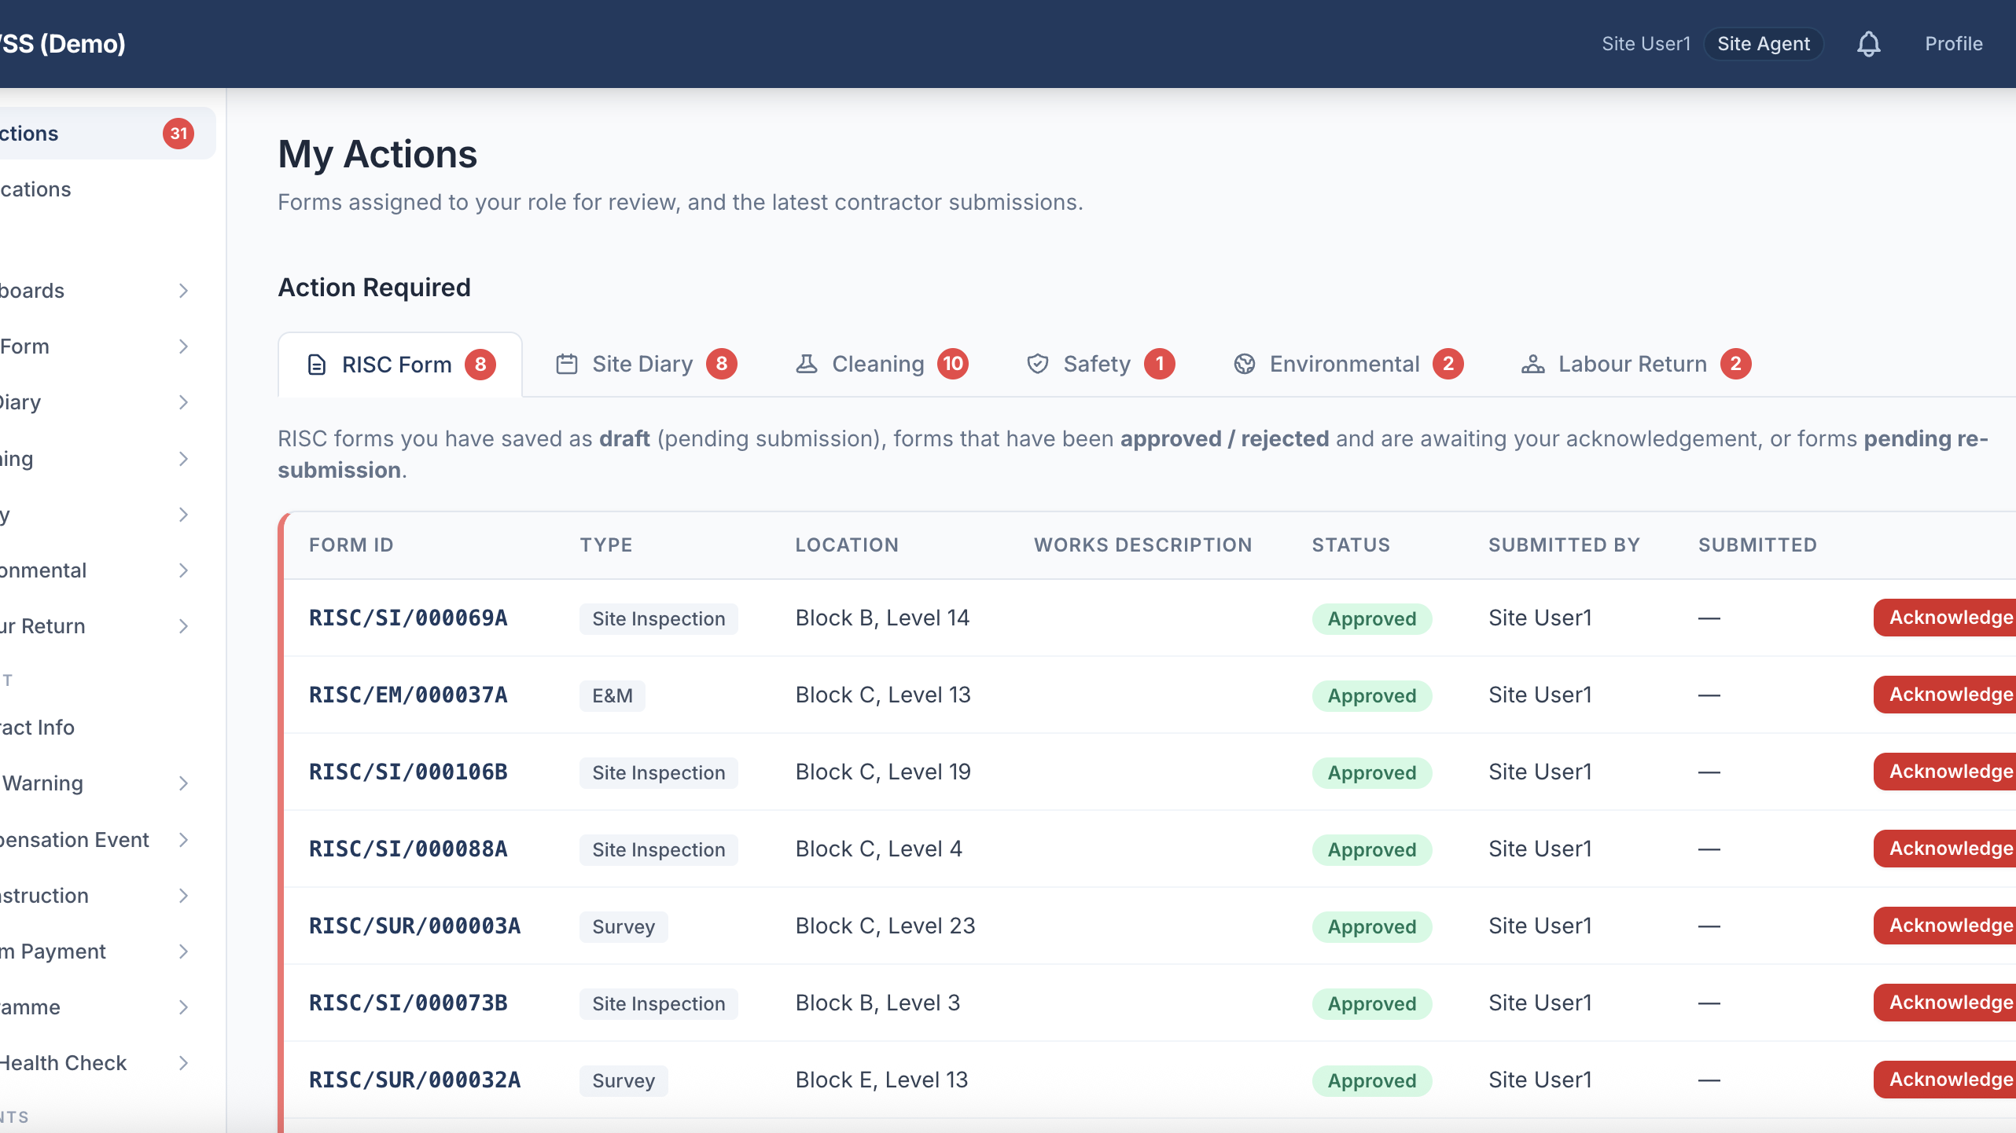Click the Site Agent role badge
2016x1133 pixels.
tap(1763, 44)
